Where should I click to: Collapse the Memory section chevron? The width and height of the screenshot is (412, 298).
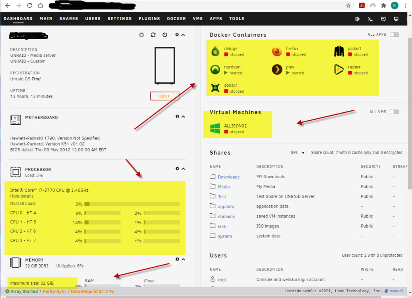coord(183,259)
